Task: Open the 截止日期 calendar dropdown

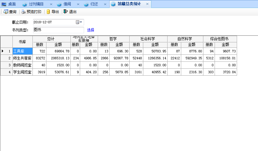Action: (x=79, y=22)
